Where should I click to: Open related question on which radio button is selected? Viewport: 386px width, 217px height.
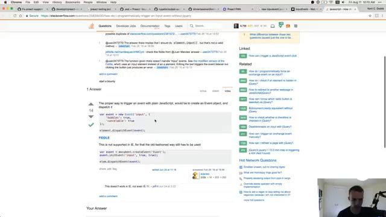click(x=270, y=101)
